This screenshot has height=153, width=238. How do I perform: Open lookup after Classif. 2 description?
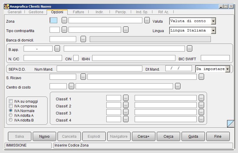201,105
